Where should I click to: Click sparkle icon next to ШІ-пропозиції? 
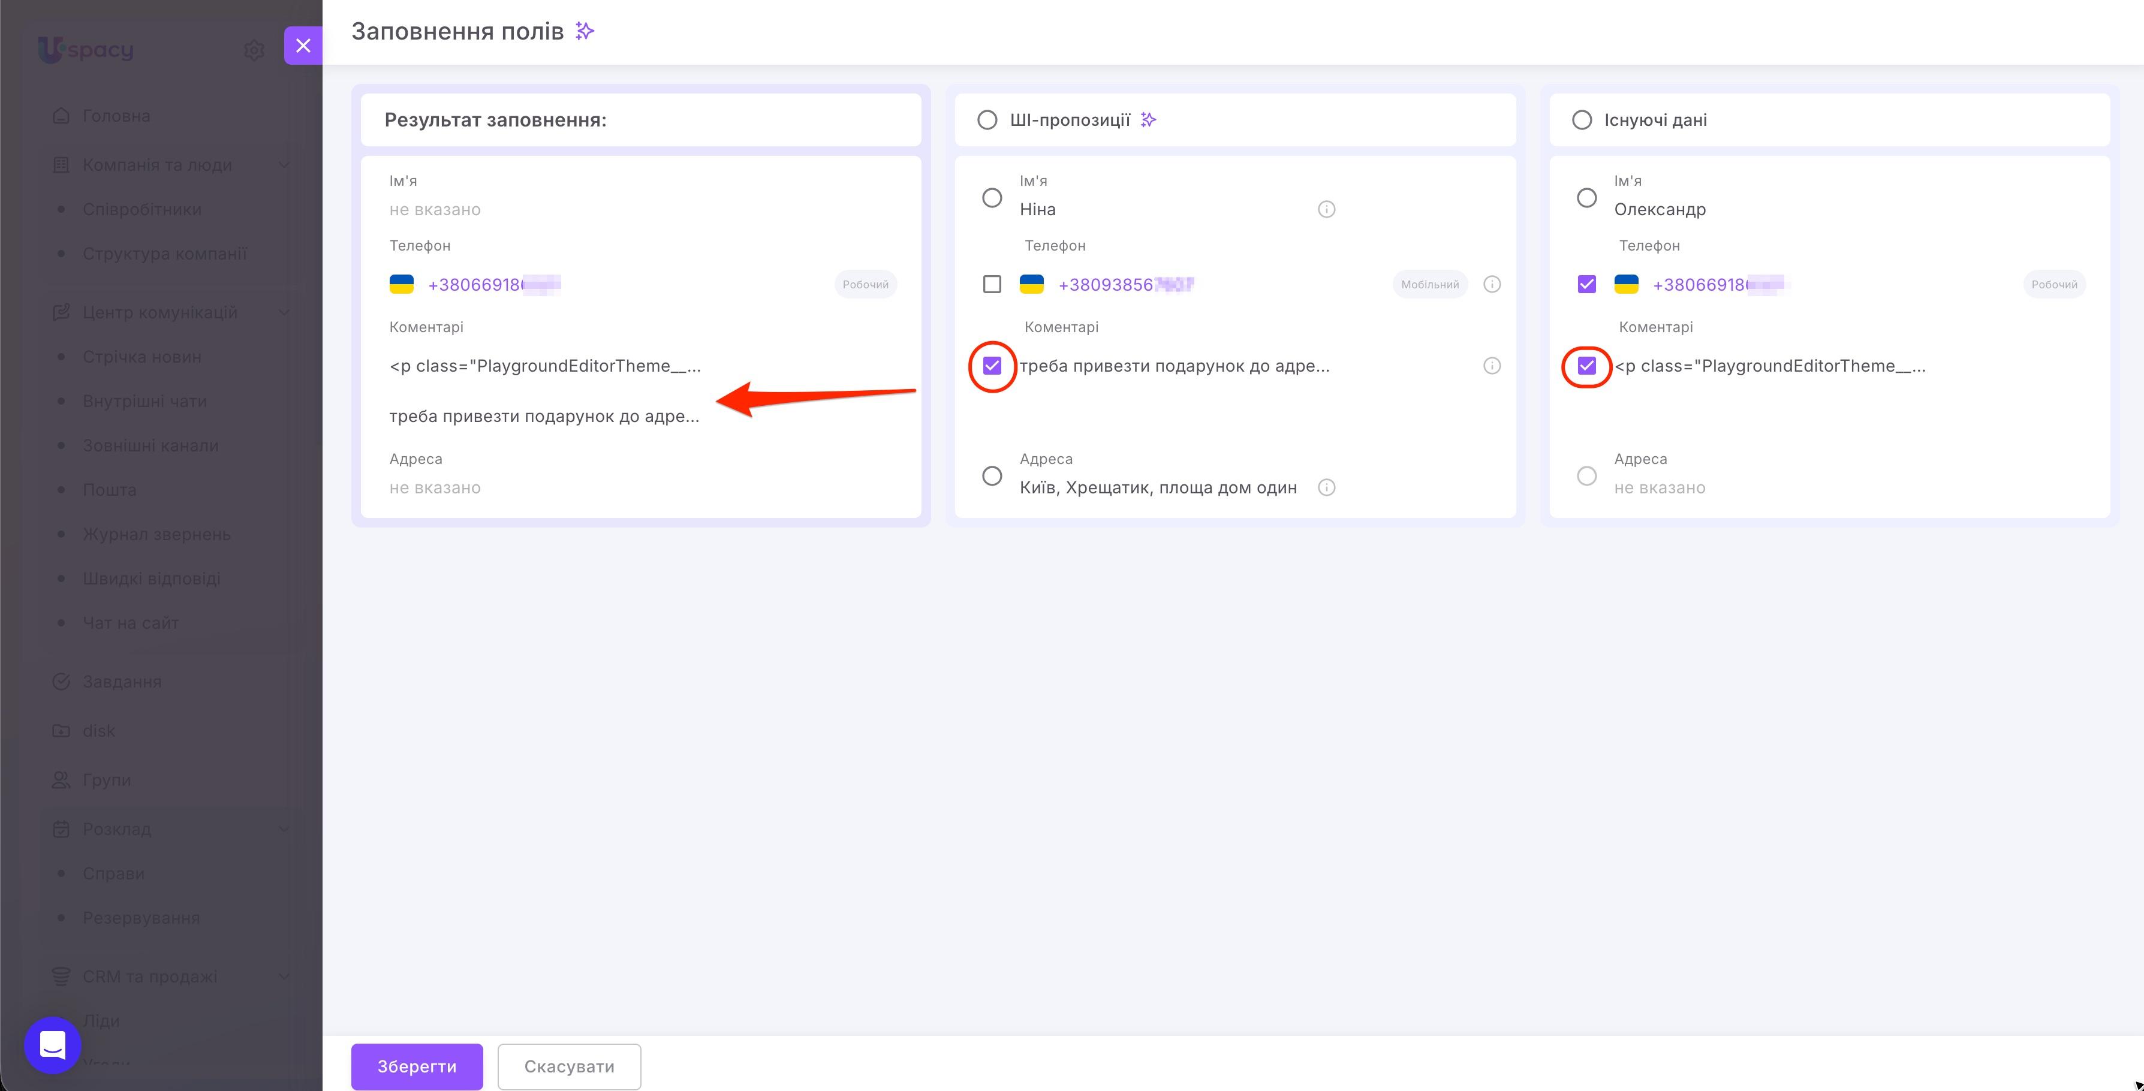(x=1149, y=120)
